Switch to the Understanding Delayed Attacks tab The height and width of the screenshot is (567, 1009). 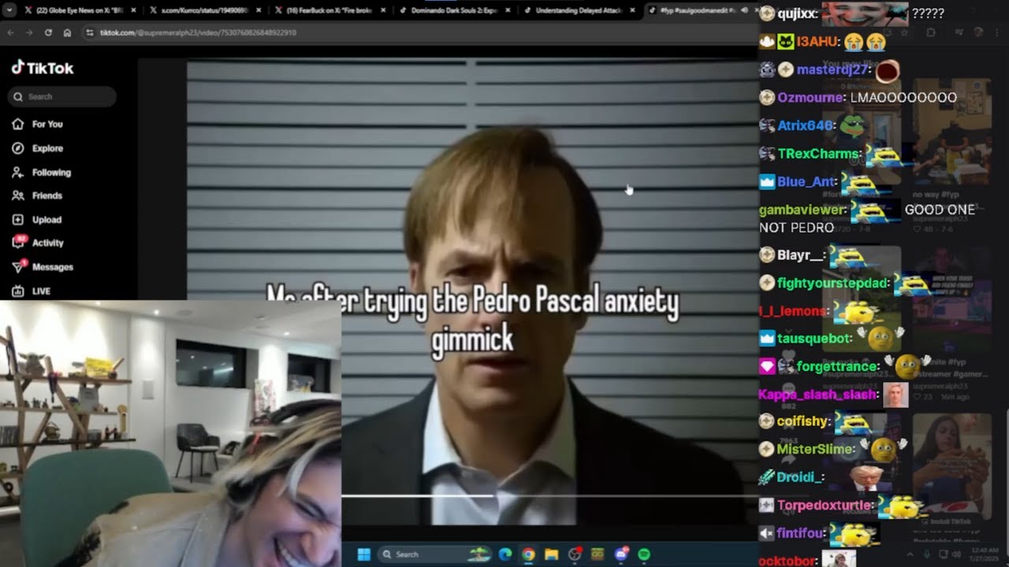point(579,10)
